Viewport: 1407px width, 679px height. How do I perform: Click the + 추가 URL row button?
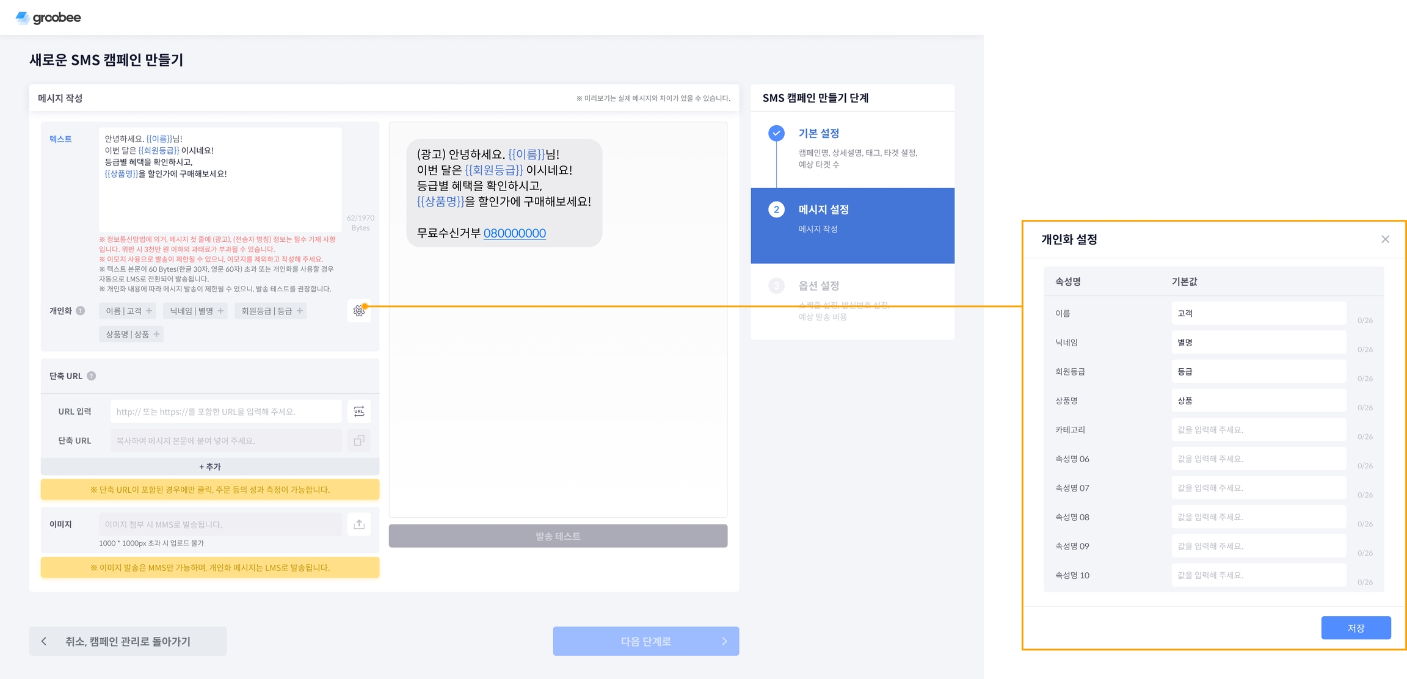(x=210, y=467)
